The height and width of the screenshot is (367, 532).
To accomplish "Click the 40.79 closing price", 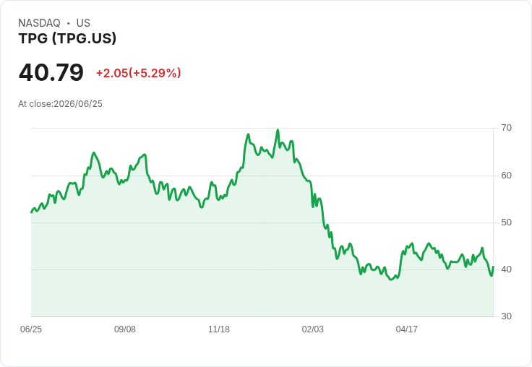I will pyautogui.click(x=51, y=72).
